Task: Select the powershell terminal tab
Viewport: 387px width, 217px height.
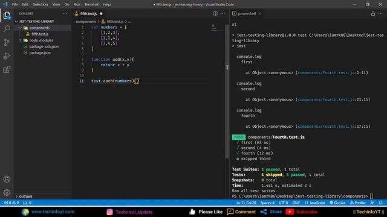Action: pyautogui.click(x=246, y=14)
